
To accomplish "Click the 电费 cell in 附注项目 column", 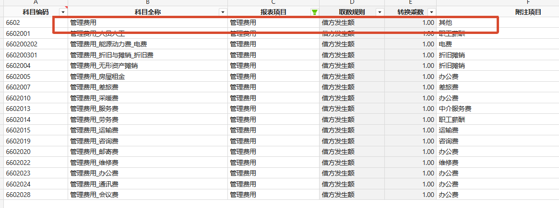I will [498, 44].
